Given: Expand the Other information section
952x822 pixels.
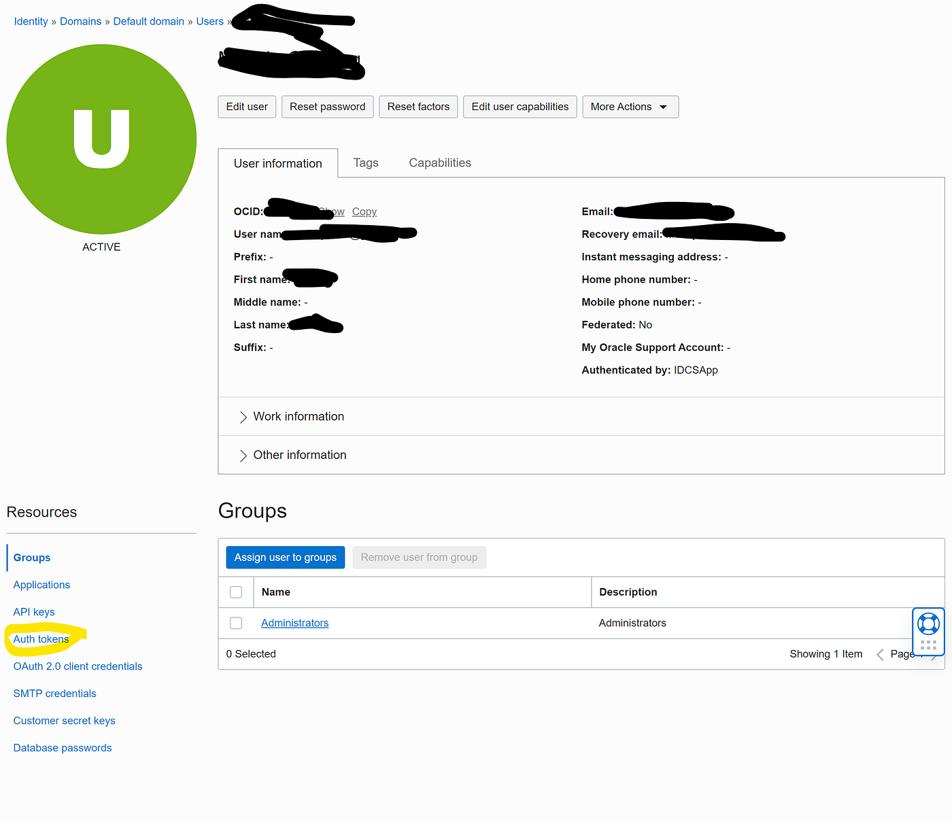Looking at the screenshot, I should tap(293, 455).
